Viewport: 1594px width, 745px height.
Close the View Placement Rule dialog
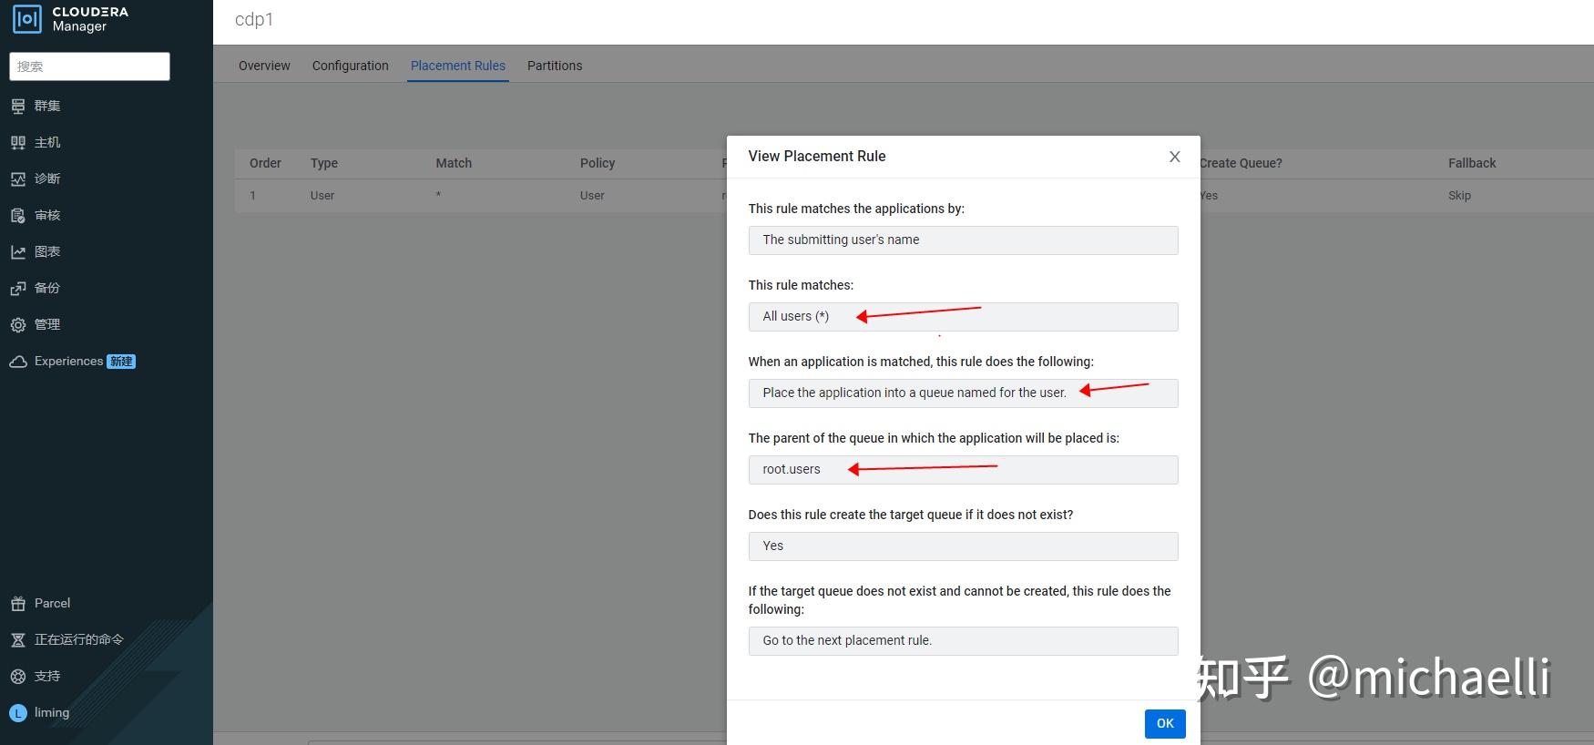click(1175, 157)
